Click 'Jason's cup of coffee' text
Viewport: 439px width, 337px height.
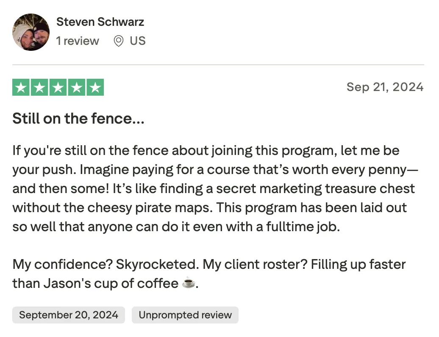pos(111,283)
